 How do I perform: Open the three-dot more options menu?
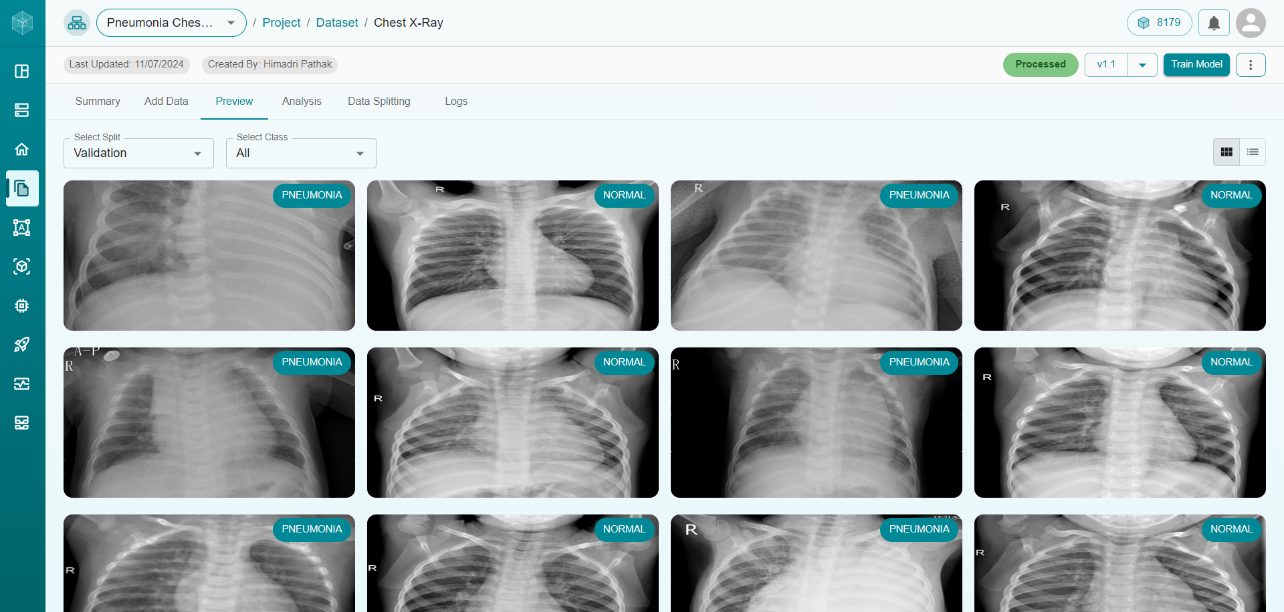pyautogui.click(x=1251, y=65)
